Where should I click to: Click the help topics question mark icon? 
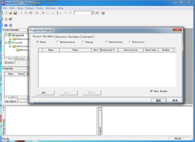pyautogui.click(x=6, y=19)
